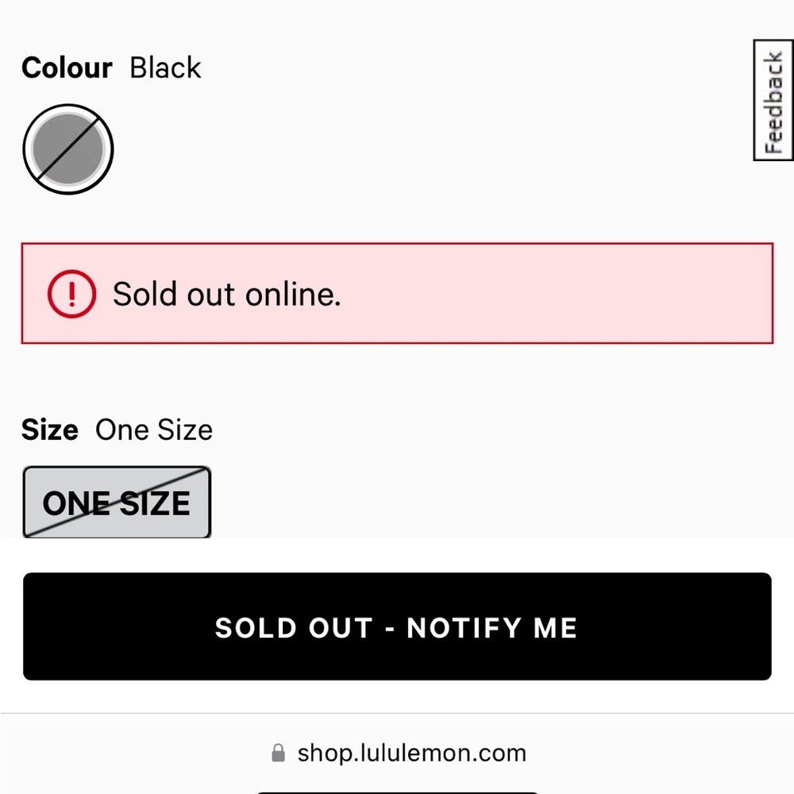794x794 pixels.
Task: Click the 'Black' colour name text
Action: [x=165, y=68]
